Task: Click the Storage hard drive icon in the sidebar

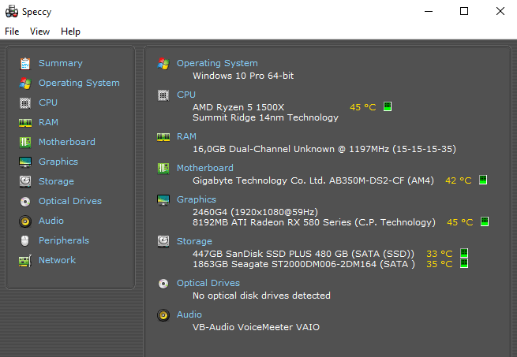Action: [x=25, y=181]
